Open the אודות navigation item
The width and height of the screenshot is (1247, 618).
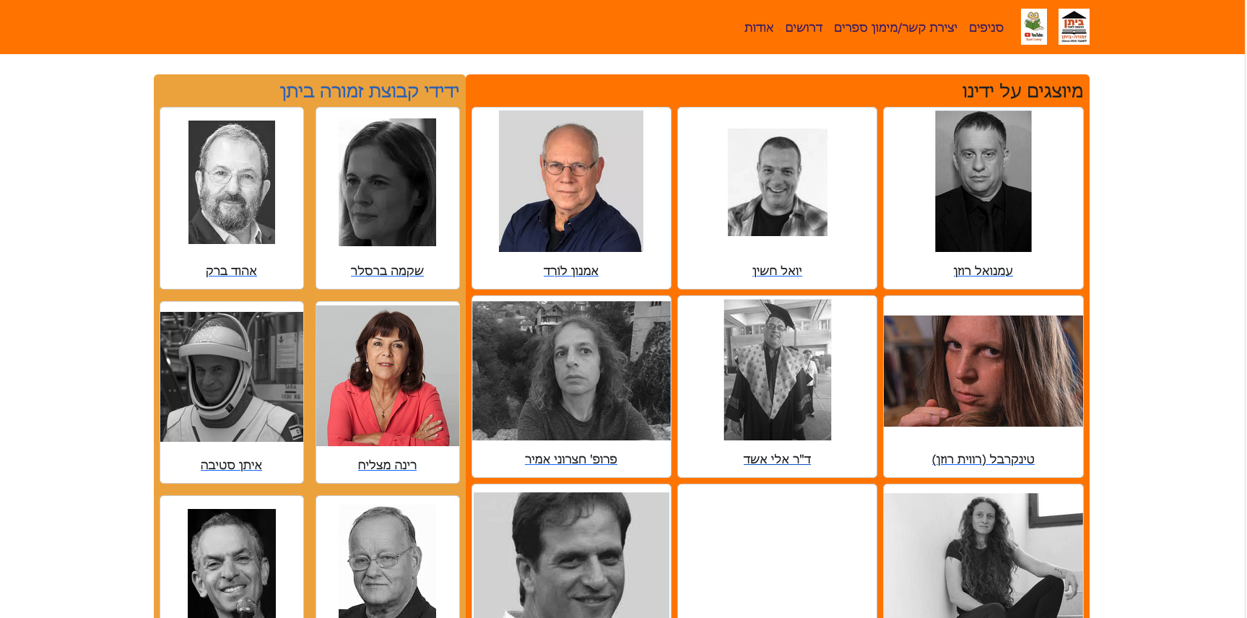(759, 27)
